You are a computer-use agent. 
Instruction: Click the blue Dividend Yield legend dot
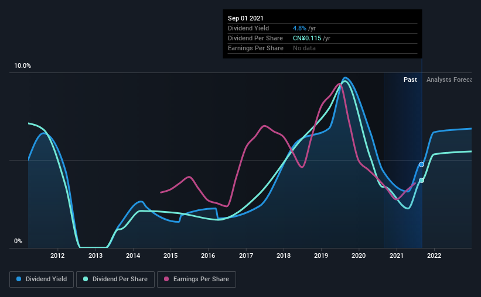19,279
